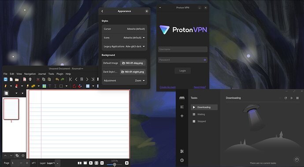Toggle paired pages view in Xournal++
304x167 pixels.
(x=79, y=163)
